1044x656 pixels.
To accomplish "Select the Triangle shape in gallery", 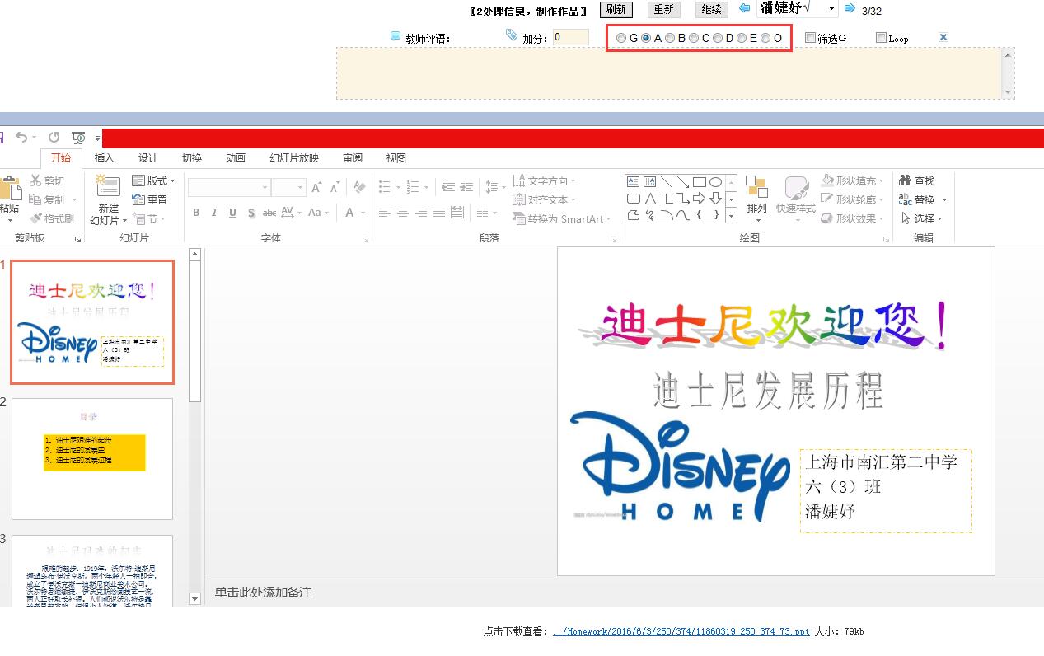I will click(x=650, y=199).
